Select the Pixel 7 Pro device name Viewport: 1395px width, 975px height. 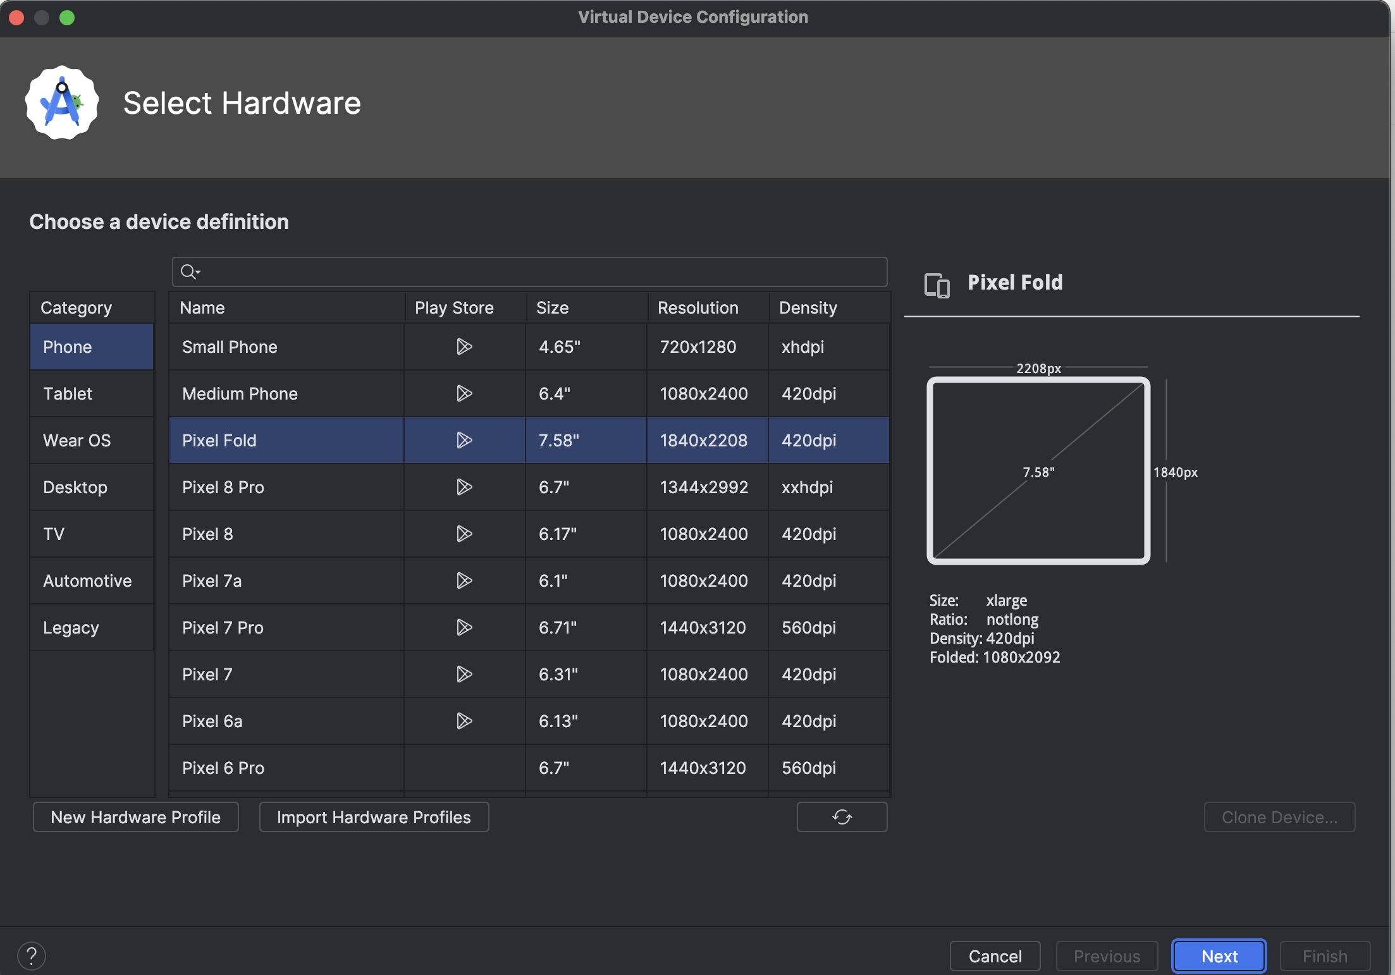[x=223, y=627]
